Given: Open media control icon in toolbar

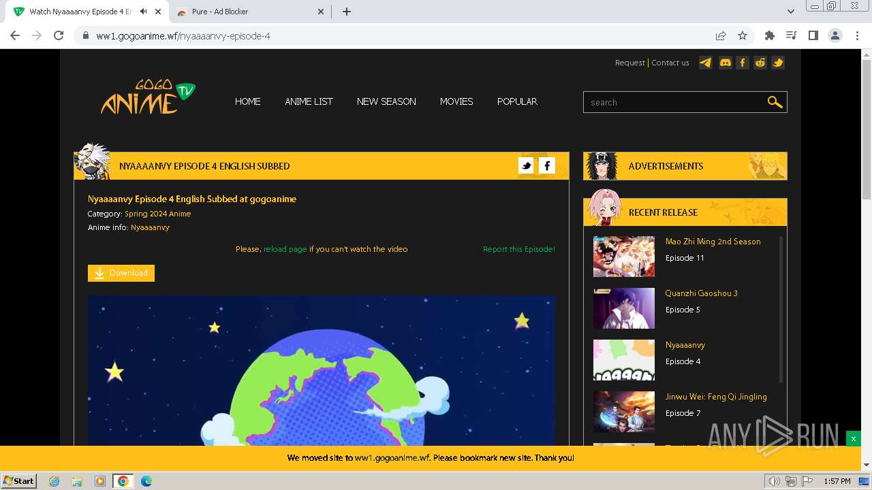Looking at the screenshot, I should coord(792,35).
